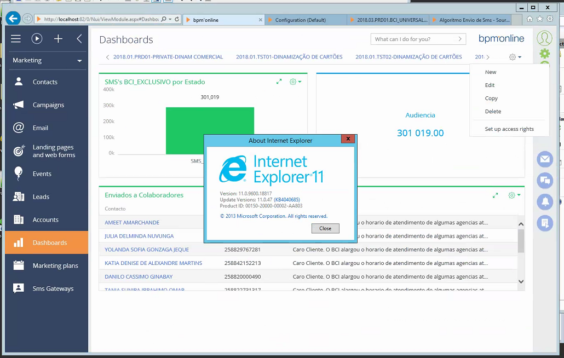Choose Delete from the dashboard menu
This screenshot has height=358, width=564.
tap(493, 112)
